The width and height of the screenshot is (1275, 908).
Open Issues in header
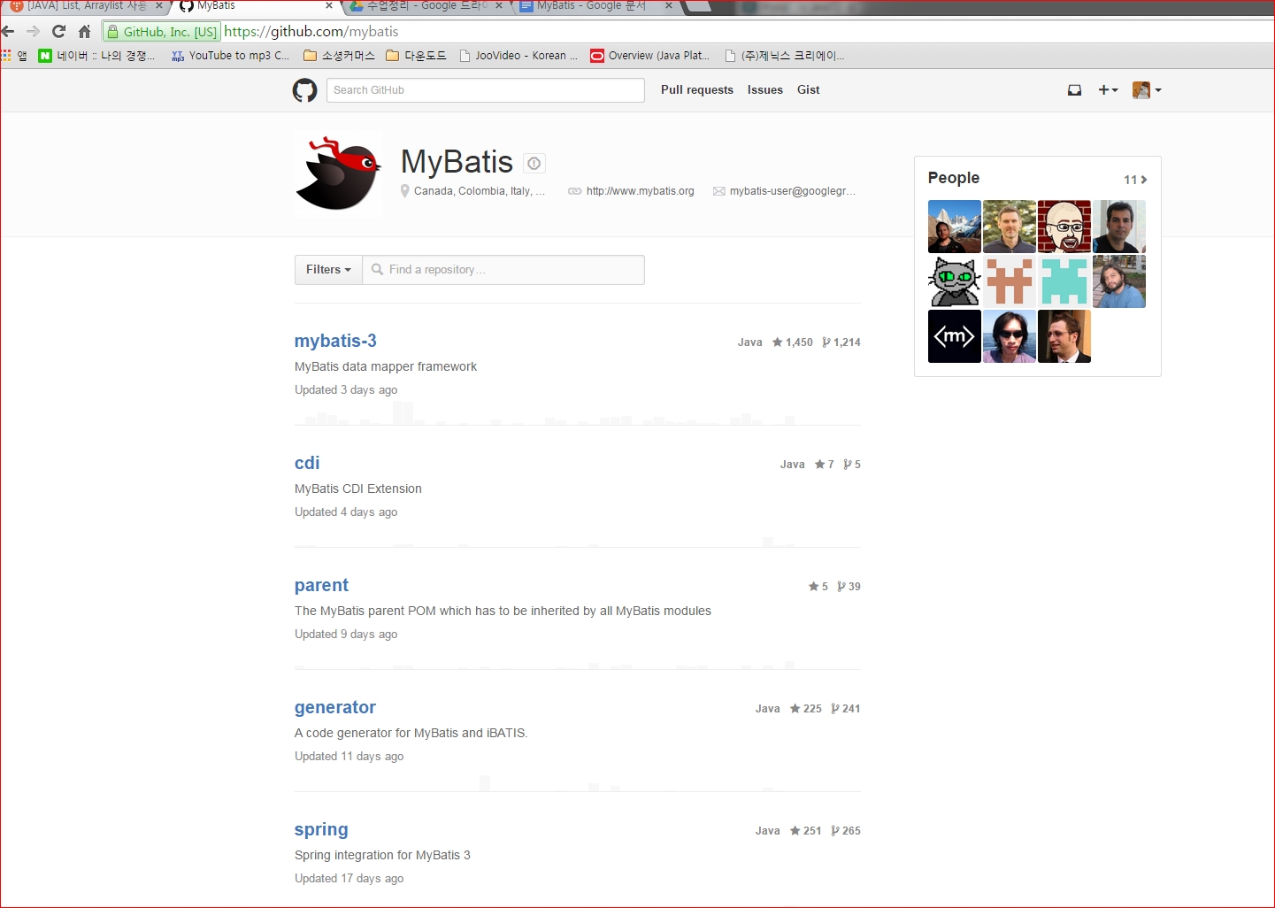coord(765,90)
